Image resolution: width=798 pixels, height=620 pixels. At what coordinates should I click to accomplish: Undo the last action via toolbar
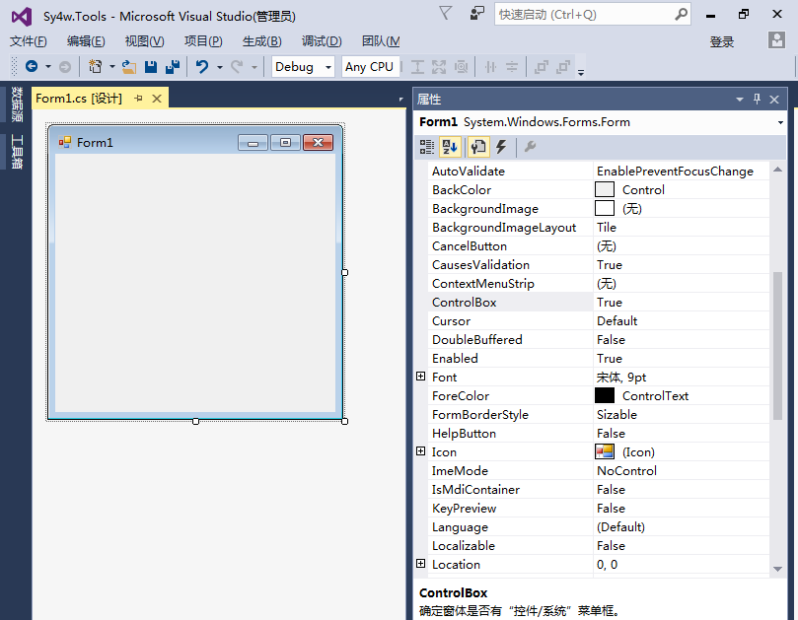[202, 67]
